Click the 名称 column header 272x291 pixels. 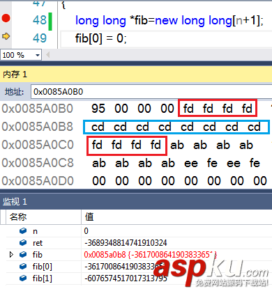[18, 217]
